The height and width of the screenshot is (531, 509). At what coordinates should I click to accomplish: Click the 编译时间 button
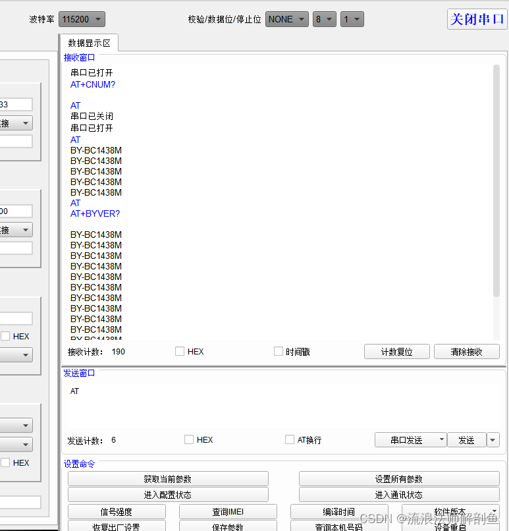tap(339, 512)
